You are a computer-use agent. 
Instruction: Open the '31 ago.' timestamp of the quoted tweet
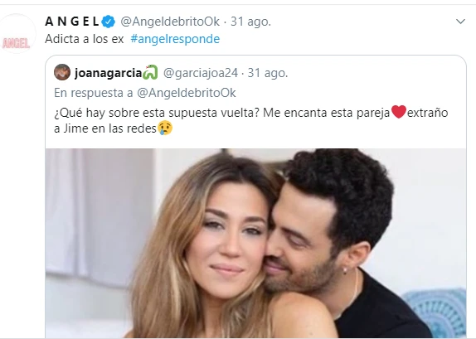pyautogui.click(x=268, y=73)
